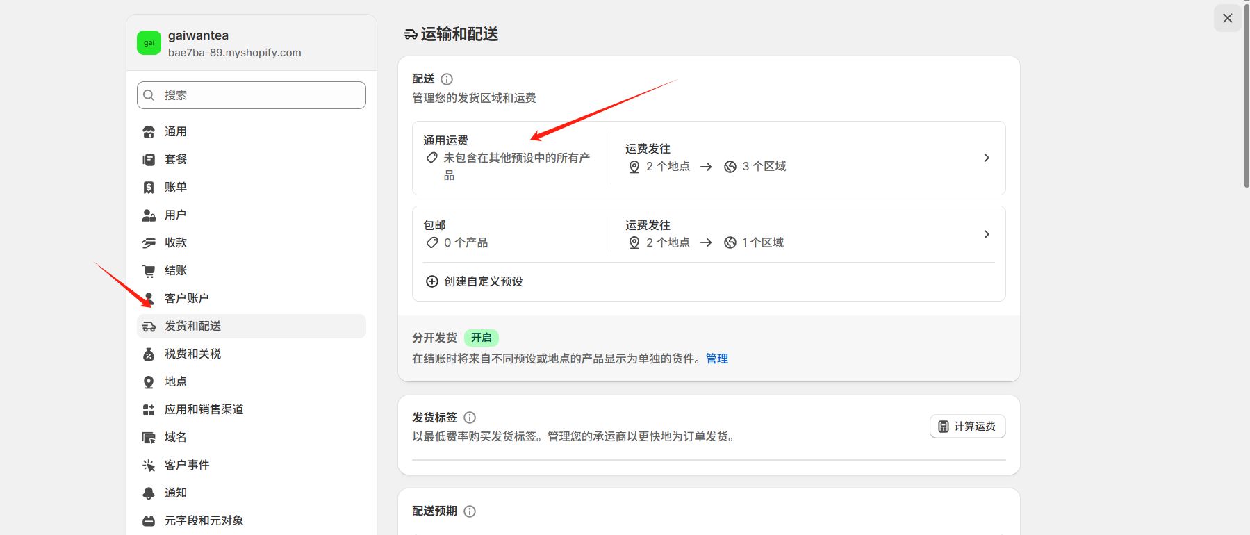Click the Billing (账单) receipt icon
The height and width of the screenshot is (535, 1250).
149,188
